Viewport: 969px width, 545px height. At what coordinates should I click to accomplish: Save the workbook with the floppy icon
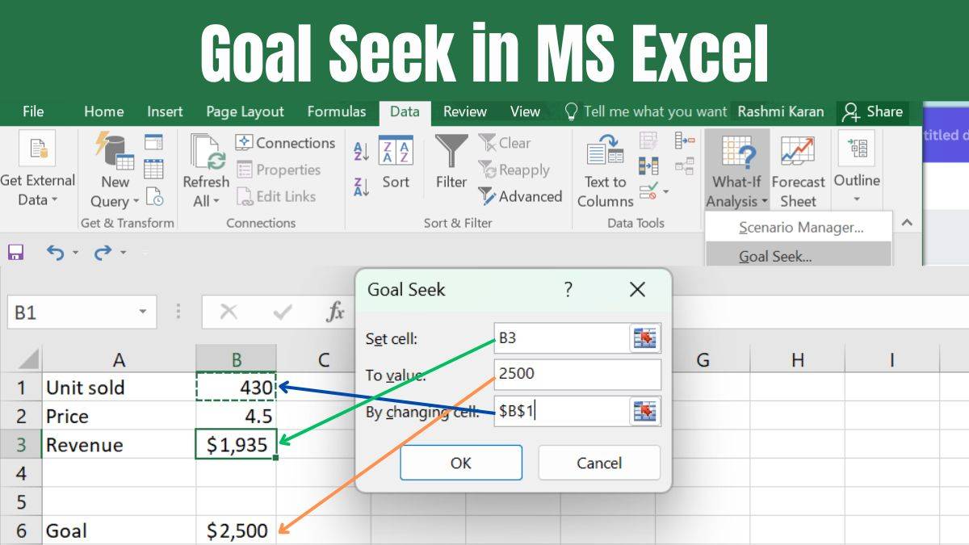click(15, 252)
